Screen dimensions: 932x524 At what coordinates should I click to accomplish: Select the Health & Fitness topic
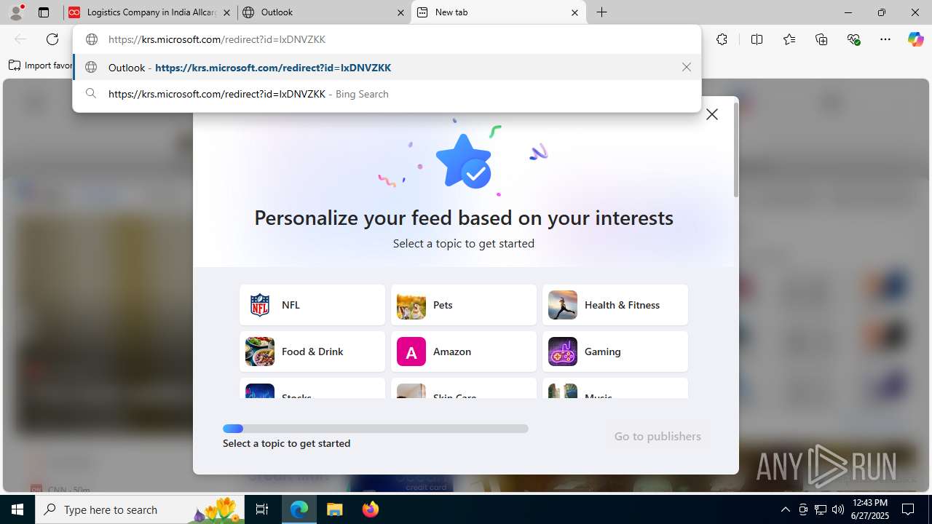click(x=615, y=305)
